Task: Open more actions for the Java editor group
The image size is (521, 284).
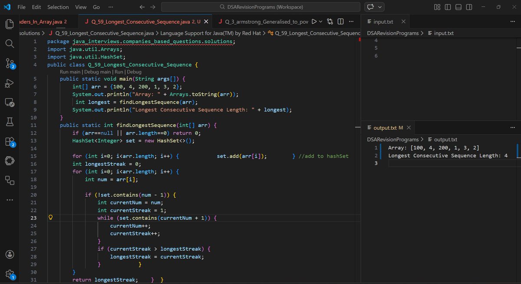Action: (x=351, y=22)
